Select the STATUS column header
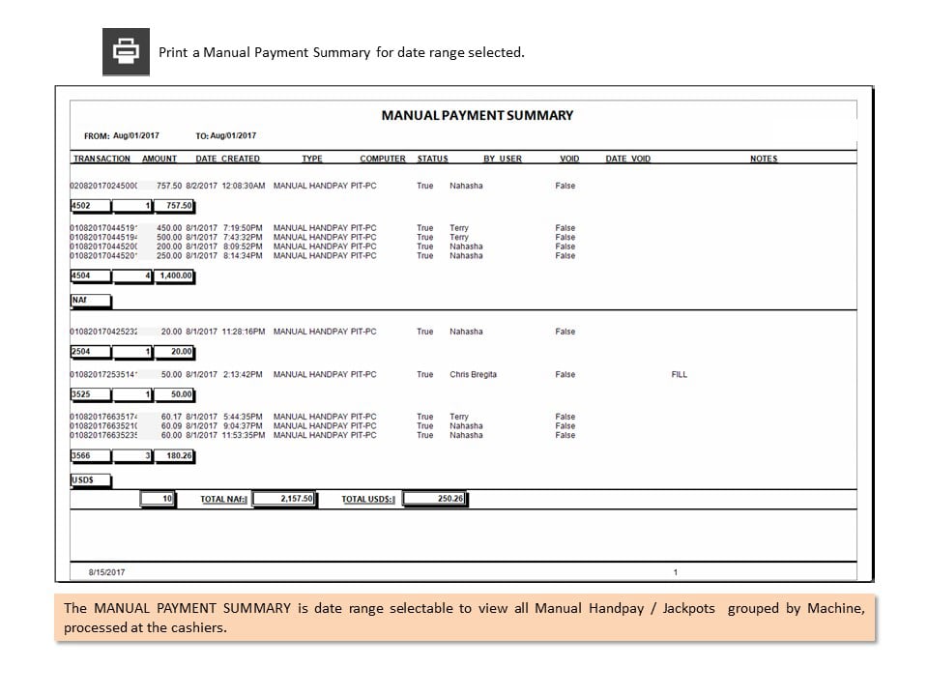This screenshot has height=696, width=928. point(433,159)
